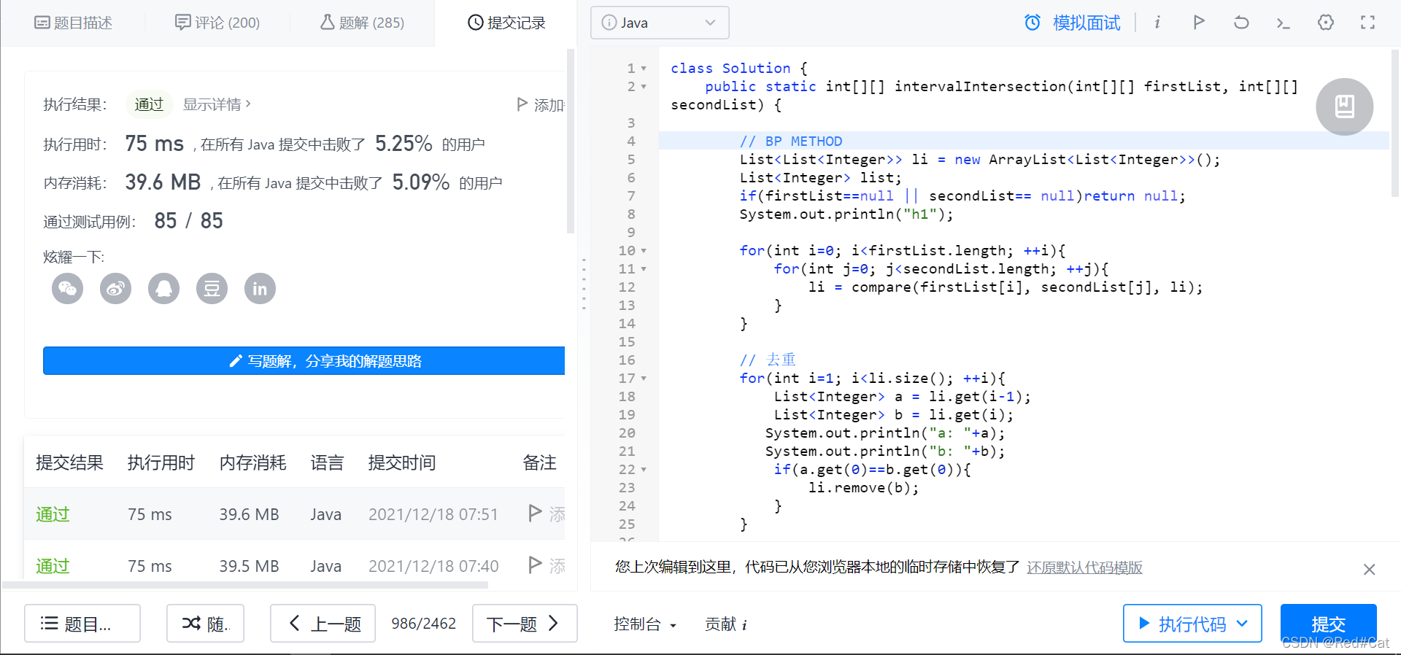Reset code with the circular arrow icon
The image size is (1401, 655).
(x=1241, y=23)
